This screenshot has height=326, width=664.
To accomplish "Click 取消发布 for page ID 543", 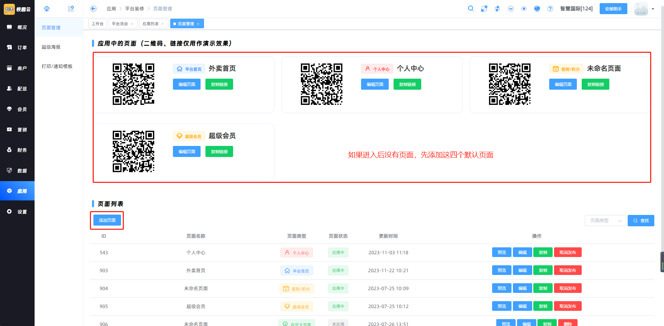I will click(568, 253).
